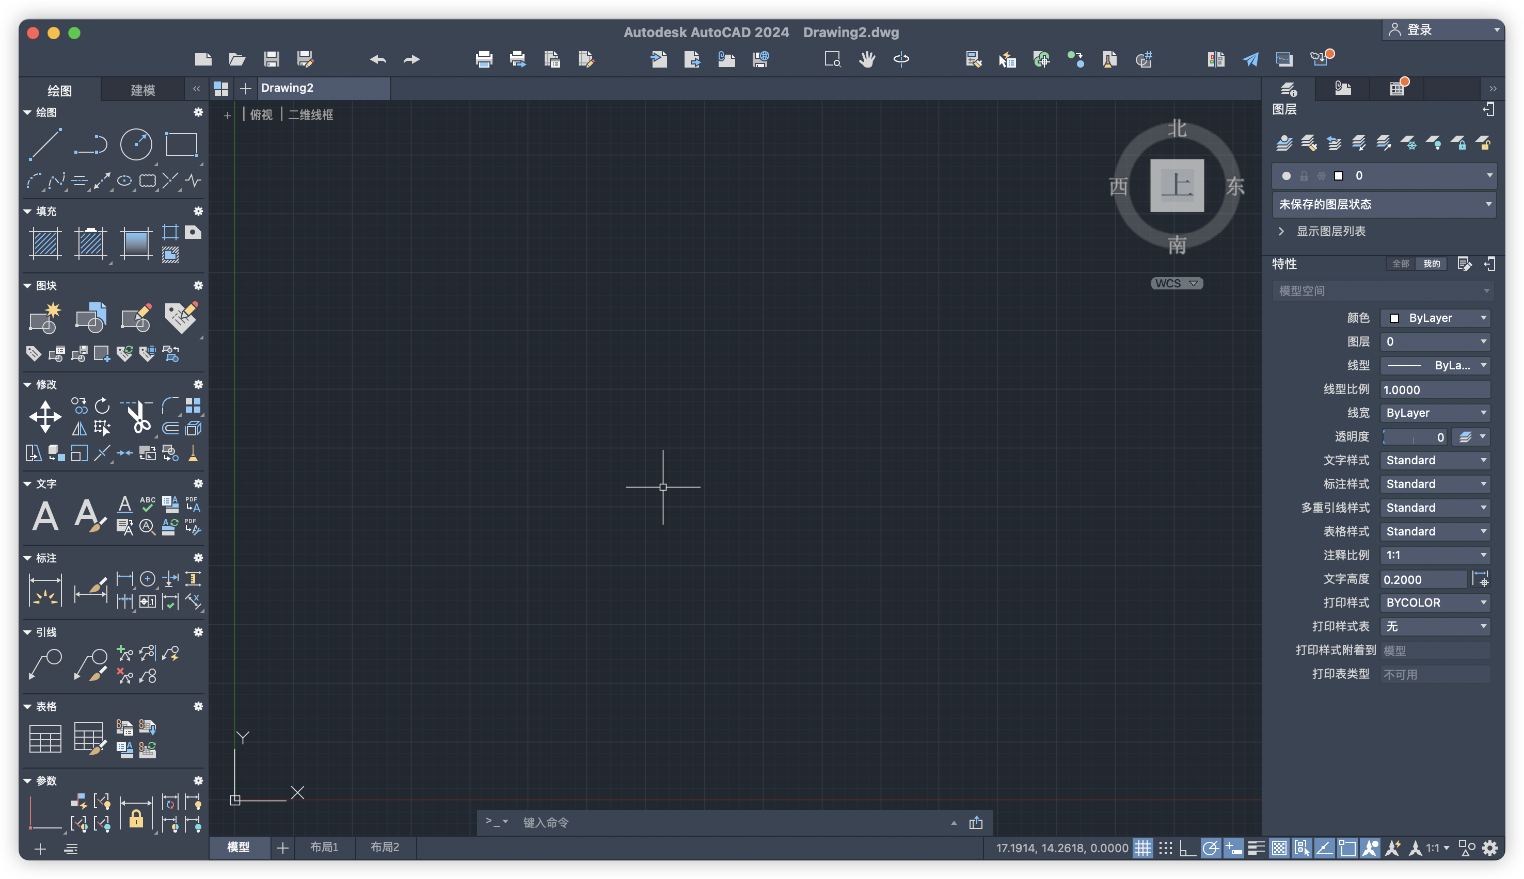1524x879 pixels.
Task: Switch to the 建模 tab
Action: point(141,89)
